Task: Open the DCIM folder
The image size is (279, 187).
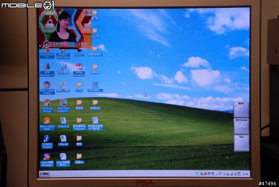Action: 79,87
